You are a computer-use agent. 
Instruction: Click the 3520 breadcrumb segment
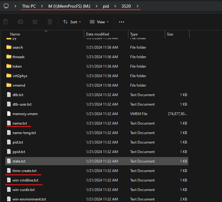coord(126,6)
